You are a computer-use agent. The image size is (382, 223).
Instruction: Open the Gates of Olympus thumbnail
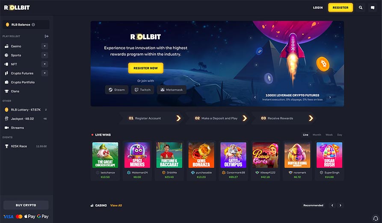point(233,155)
